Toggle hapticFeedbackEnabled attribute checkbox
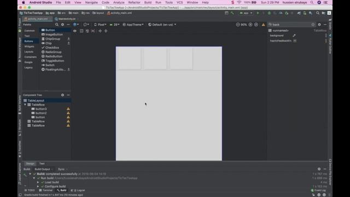Screen dimensions: 350x197 click(295, 40)
